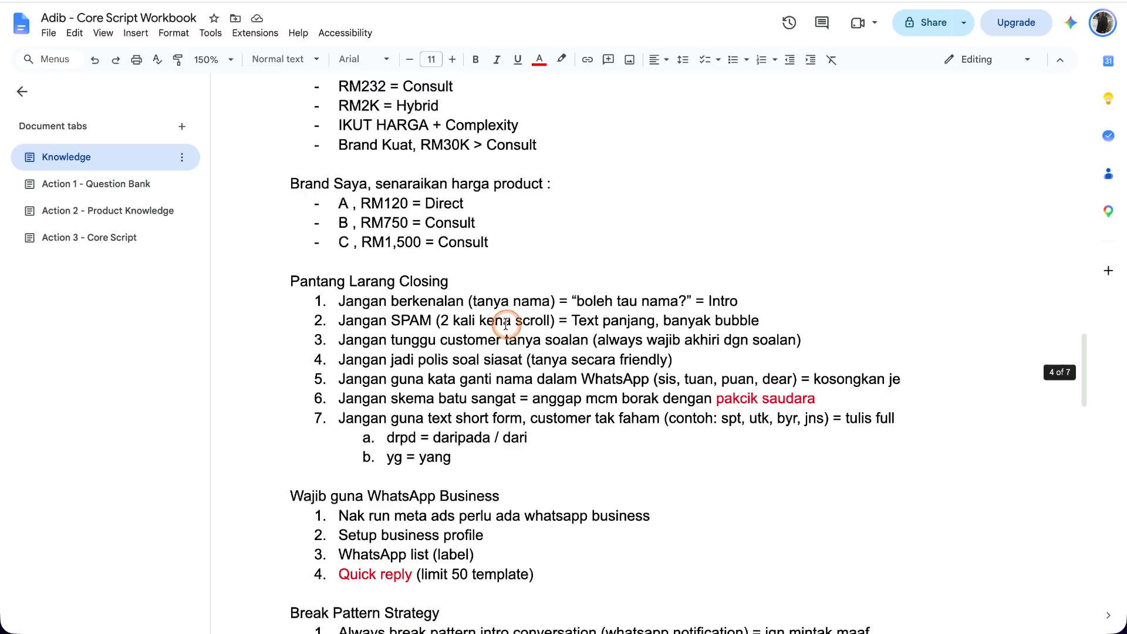Close the document tabs sidebar arrow
This screenshot has height=634, width=1127.
pyautogui.click(x=22, y=92)
